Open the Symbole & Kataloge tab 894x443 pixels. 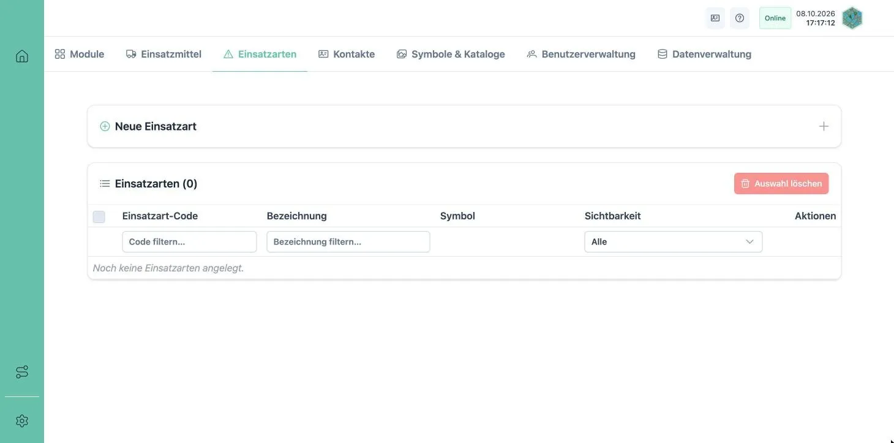(451, 54)
